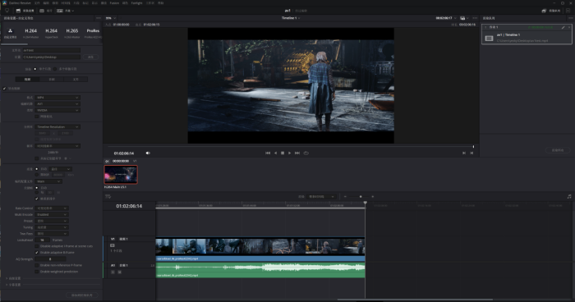
Task: Open the Timeline 1 name dropdown
Action: (291, 18)
